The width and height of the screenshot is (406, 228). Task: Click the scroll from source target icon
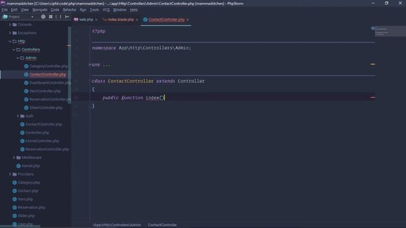[43, 17]
